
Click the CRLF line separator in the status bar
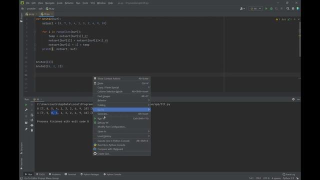tap(258, 178)
